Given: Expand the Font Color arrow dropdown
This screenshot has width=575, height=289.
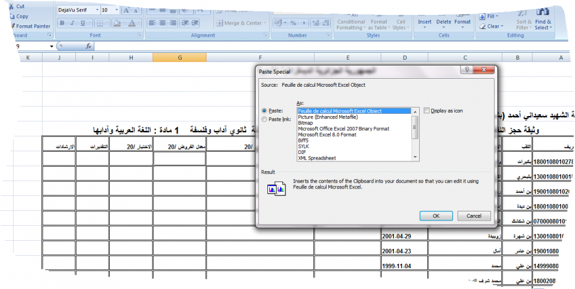Looking at the screenshot, I should 139,23.
